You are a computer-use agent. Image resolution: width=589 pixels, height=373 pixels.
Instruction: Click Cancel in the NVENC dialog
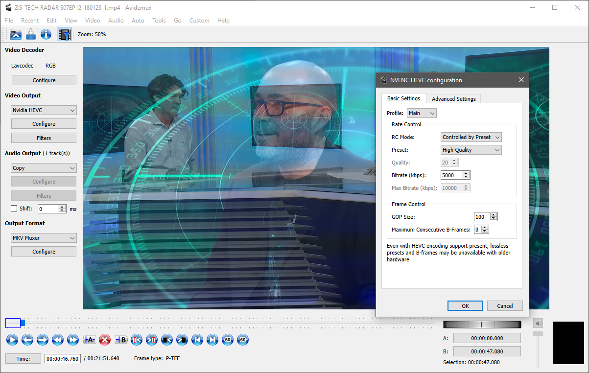point(505,306)
